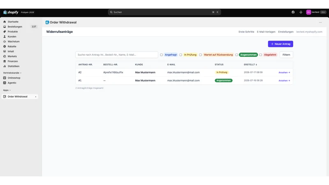Click Max Mustermann in row #1
This screenshot has width=329, height=185.
tap(145, 81)
